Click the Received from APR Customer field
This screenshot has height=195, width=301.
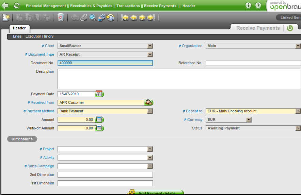click(101, 102)
